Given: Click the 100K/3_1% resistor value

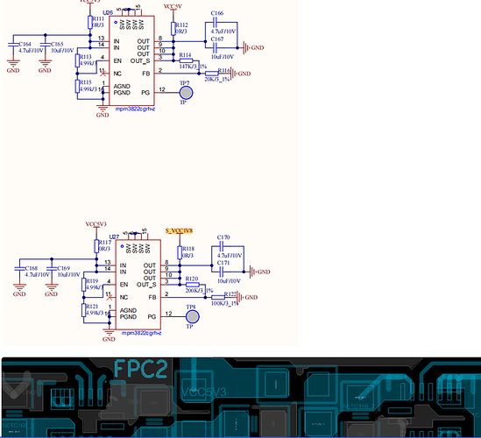Looking at the screenshot, I should [x=224, y=303].
